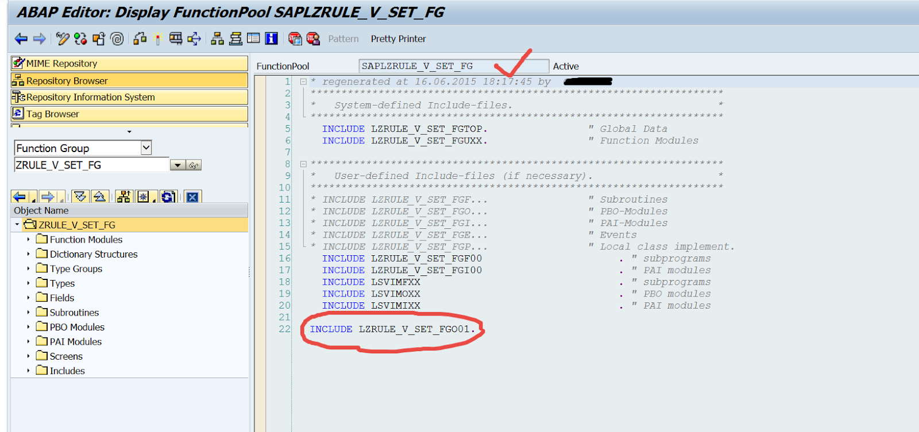
Task: Click the Favorites star icon in tree toolbar
Action: (143, 197)
